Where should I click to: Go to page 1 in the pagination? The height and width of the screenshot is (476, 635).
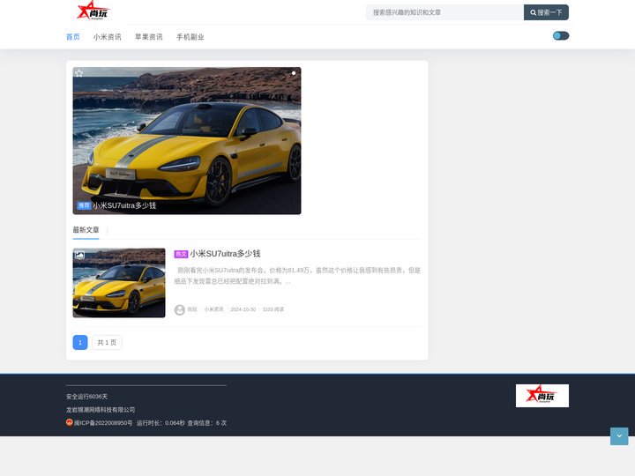[80, 342]
